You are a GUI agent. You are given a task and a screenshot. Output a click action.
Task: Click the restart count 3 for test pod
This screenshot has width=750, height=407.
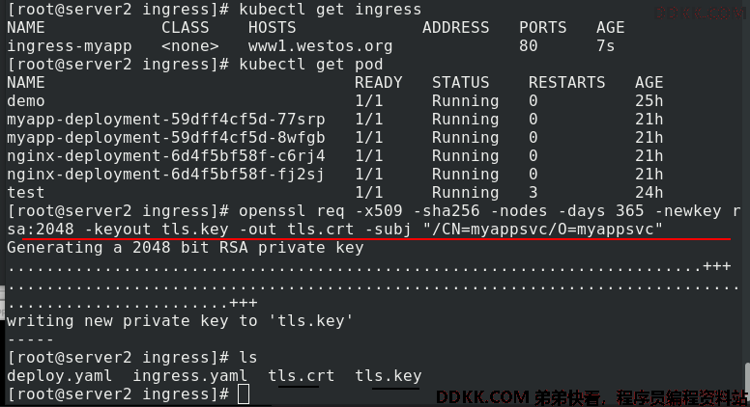(534, 193)
